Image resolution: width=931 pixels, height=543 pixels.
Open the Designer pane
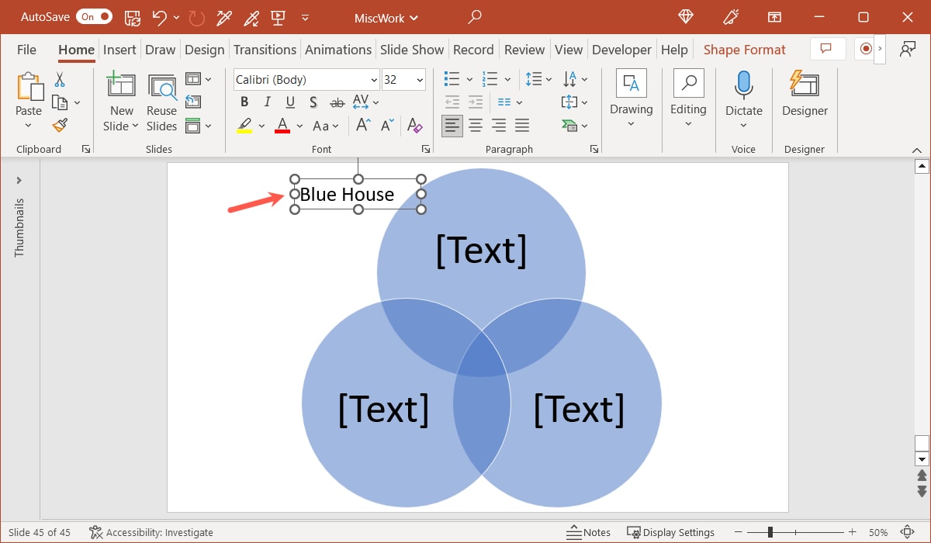804,97
